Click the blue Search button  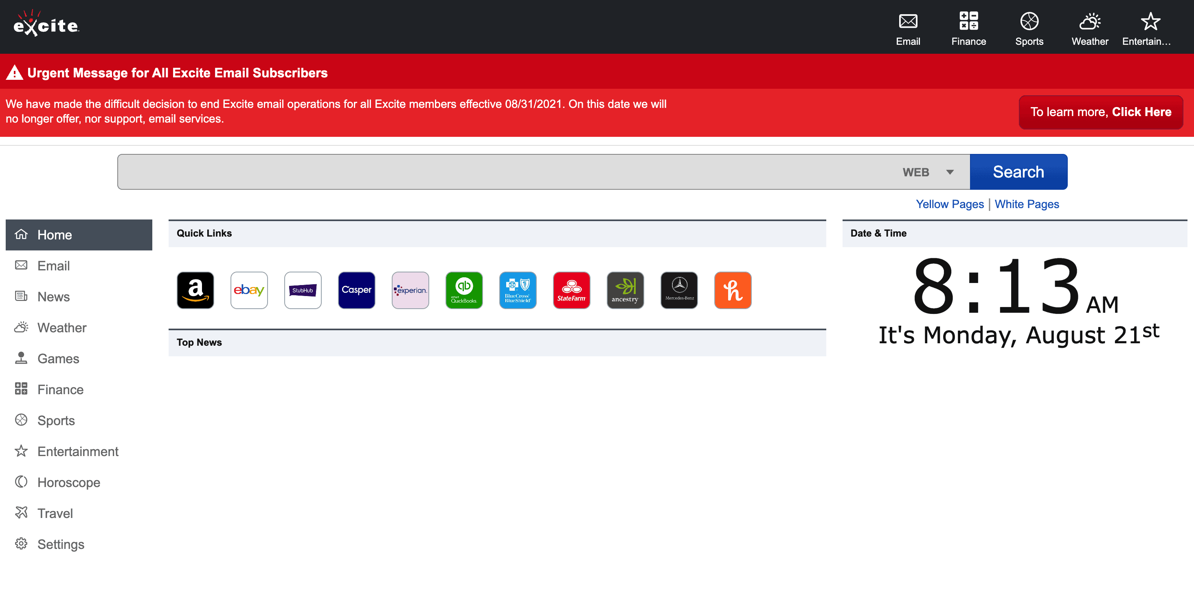coord(1018,172)
